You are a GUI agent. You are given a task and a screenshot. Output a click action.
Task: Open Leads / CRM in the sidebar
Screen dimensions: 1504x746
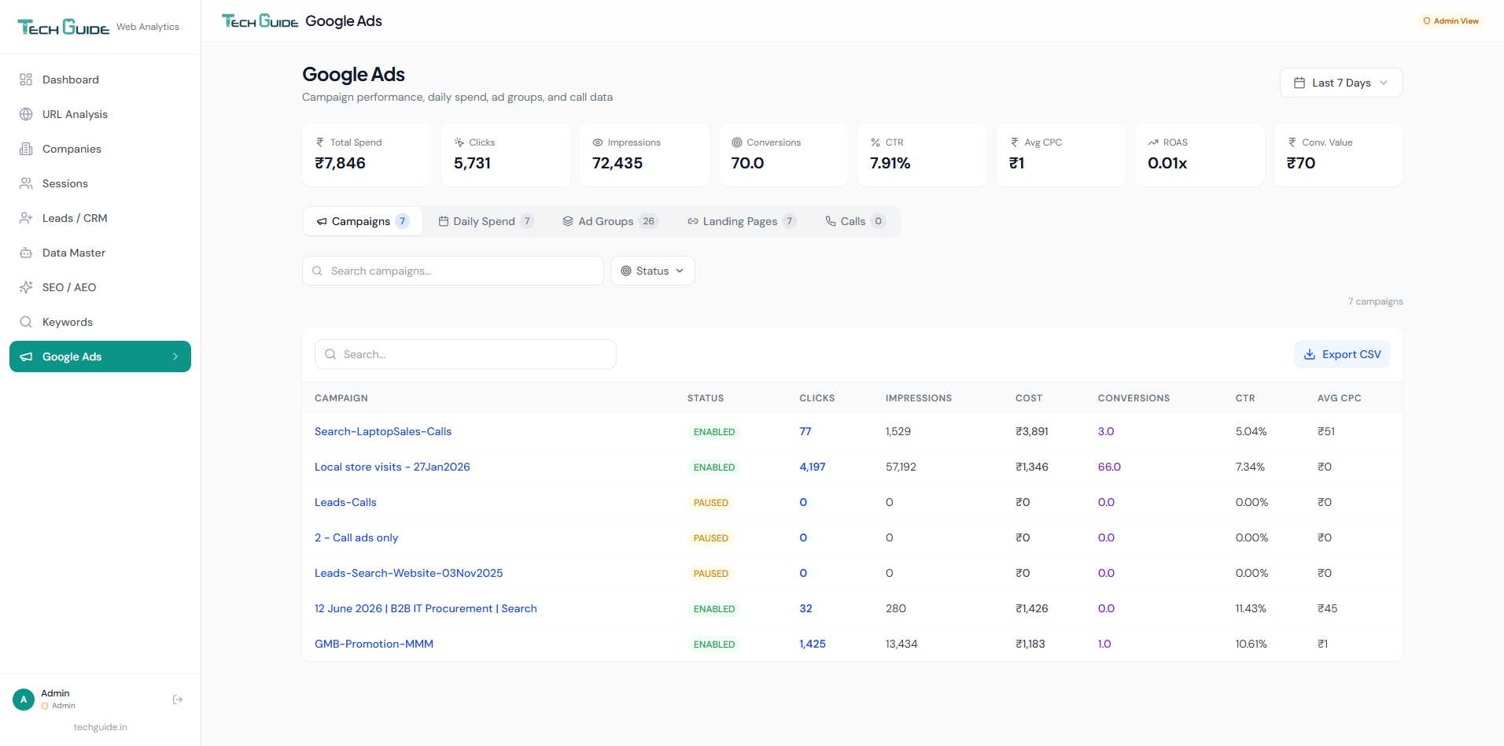pos(100,218)
